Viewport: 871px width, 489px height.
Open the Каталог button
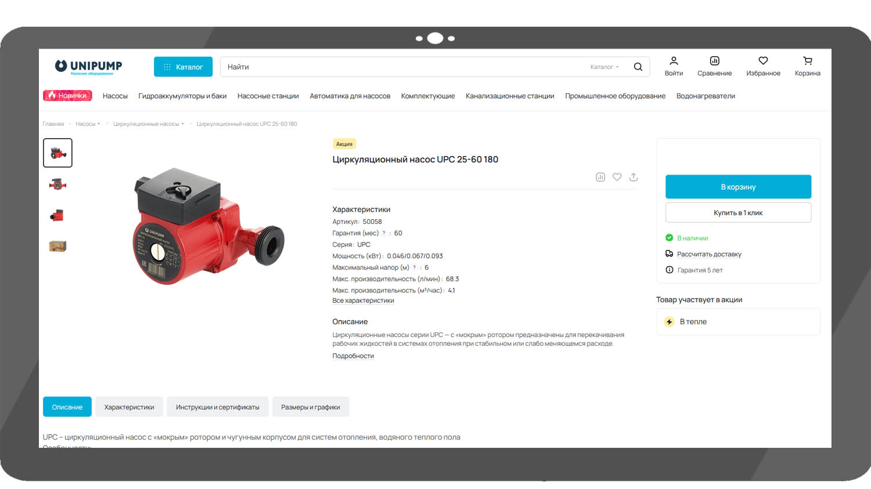tap(183, 67)
